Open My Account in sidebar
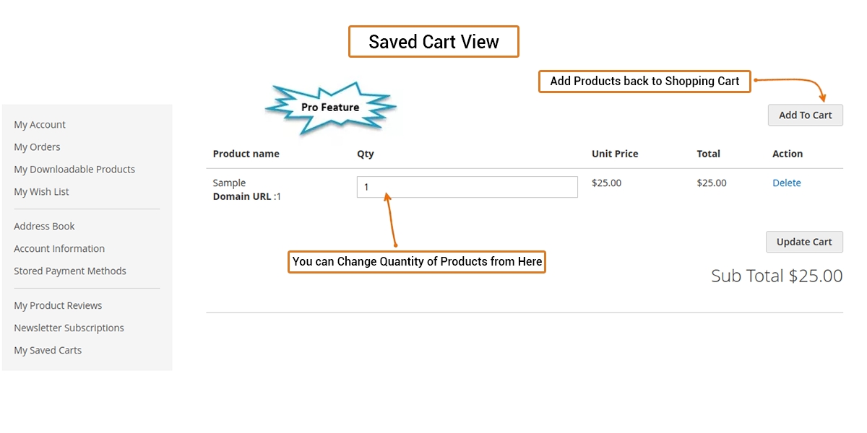This screenshot has height=433, width=867. coord(40,125)
